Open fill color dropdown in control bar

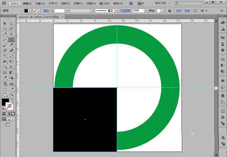click(30, 11)
